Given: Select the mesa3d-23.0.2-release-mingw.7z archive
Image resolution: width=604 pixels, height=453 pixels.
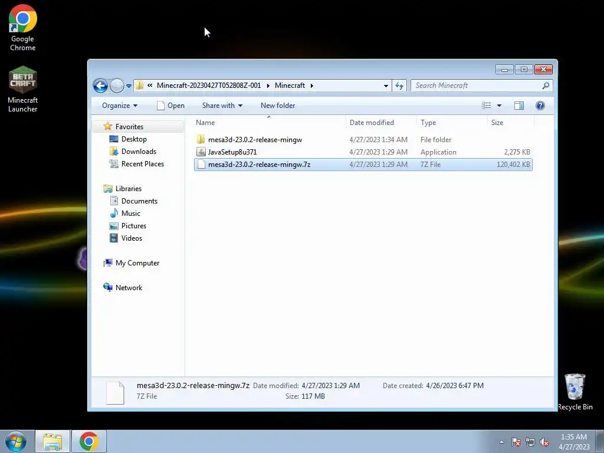Looking at the screenshot, I should [x=363, y=165].
